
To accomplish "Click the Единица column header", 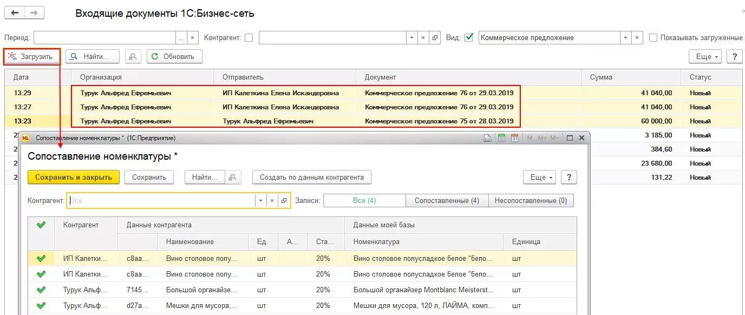I will [540, 241].
